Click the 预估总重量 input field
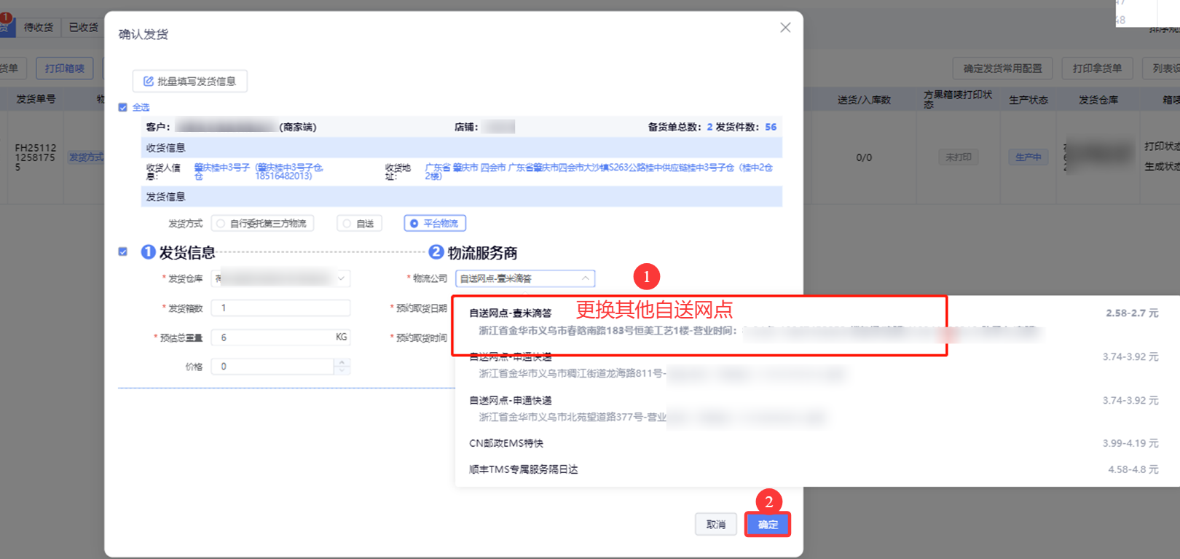The width and height of the screenshot is (1180, 559). (280, 337)
